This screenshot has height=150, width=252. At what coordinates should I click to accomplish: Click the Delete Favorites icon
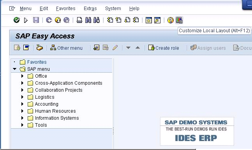point(106,48)
